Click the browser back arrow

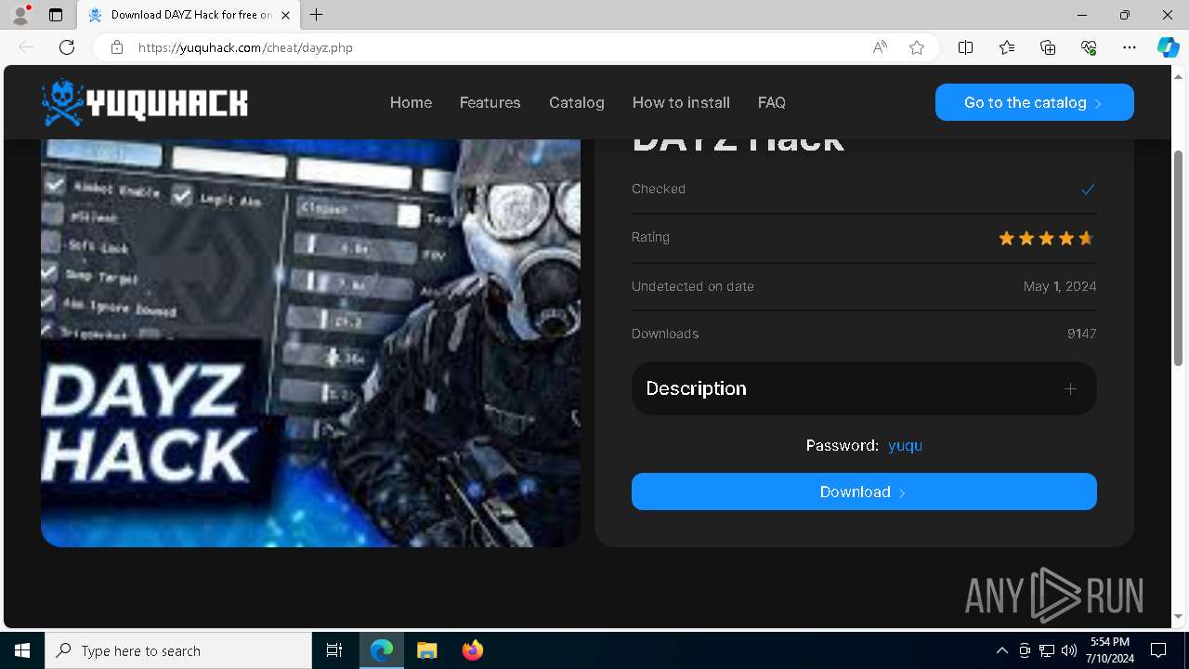(x=26, y=47)
